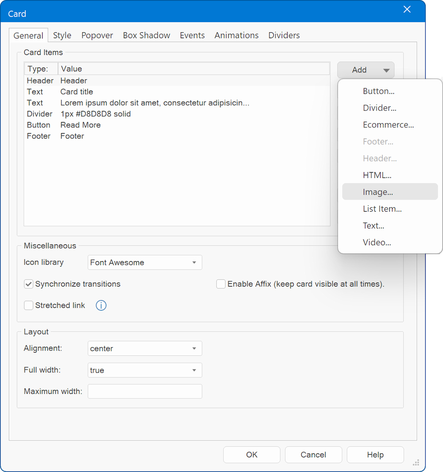
Task: Open the Animations tab
Action: pos(236,35)
